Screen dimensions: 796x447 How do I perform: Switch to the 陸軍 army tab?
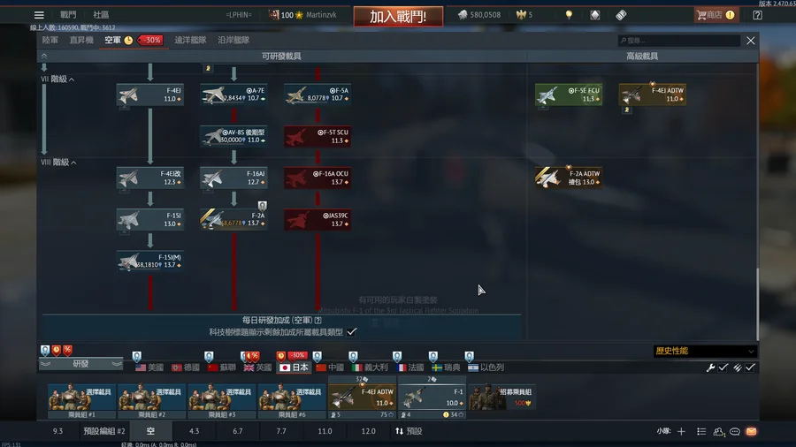50,40
